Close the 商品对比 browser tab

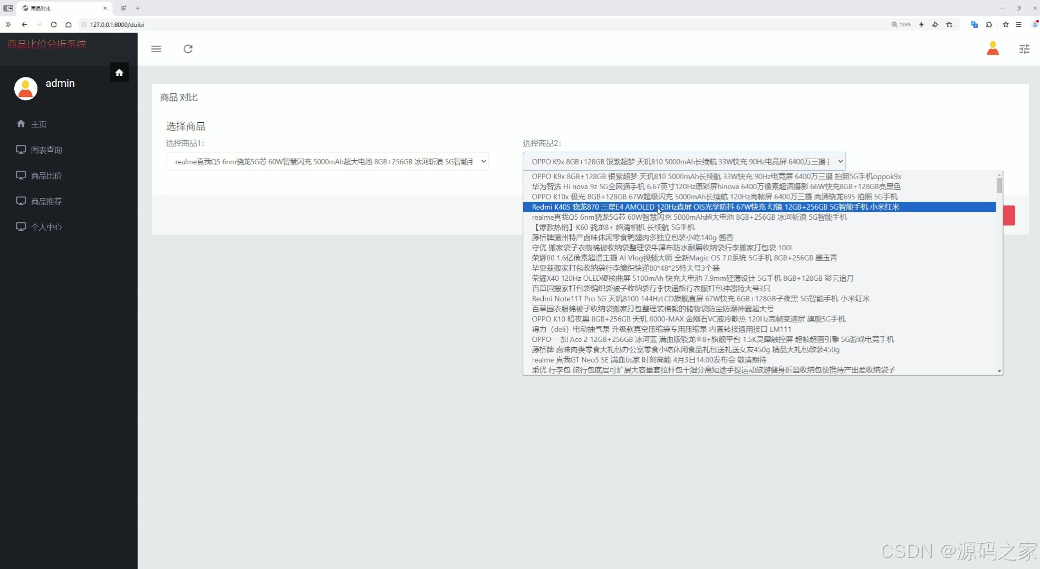105,8
